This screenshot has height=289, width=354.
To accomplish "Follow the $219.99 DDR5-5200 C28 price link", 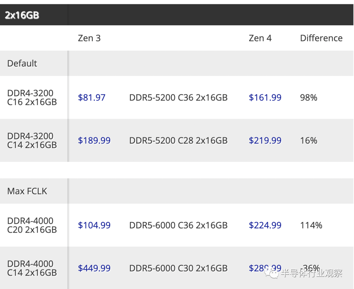I will 265,141.
